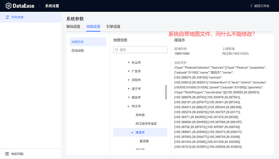Click the search magnifier icon in 搜索 box
279x159 pixels.
click(x=116, y=50)
